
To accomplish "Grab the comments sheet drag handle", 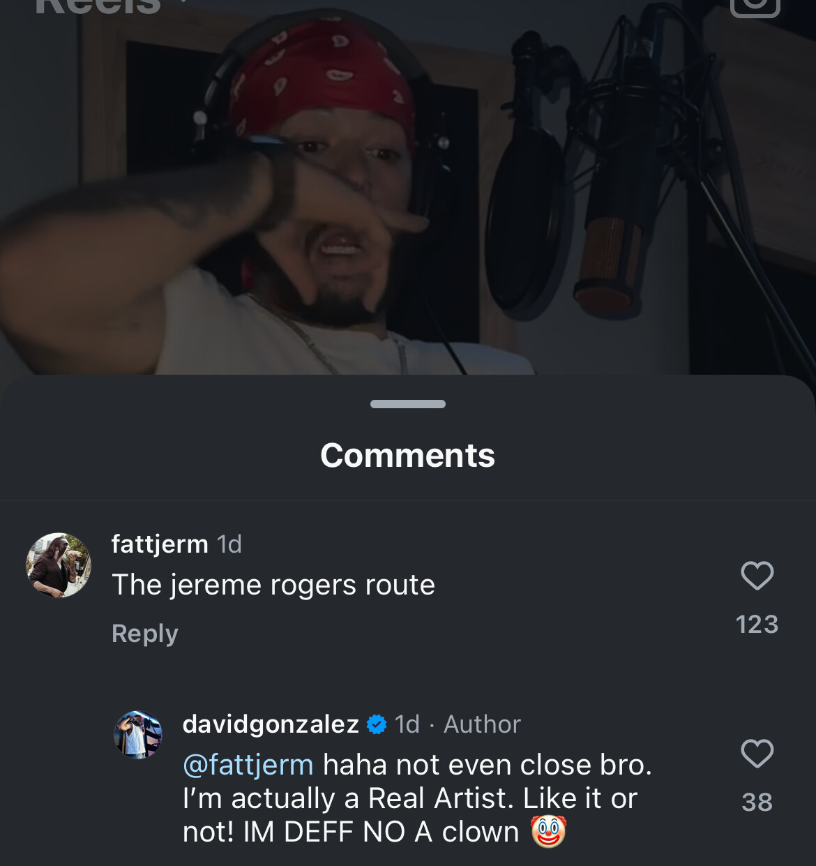I will 408,404.
